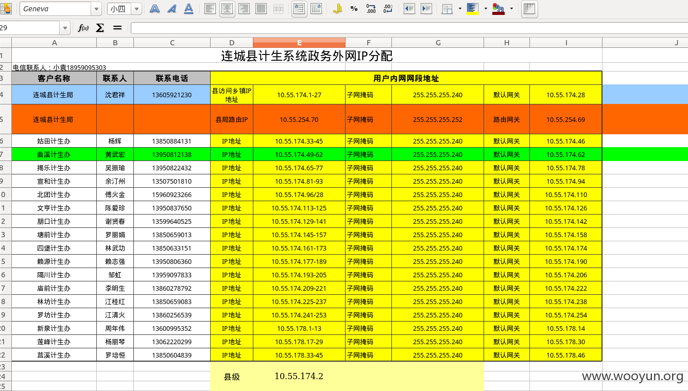Select column E header

click(x=299, y=43)
